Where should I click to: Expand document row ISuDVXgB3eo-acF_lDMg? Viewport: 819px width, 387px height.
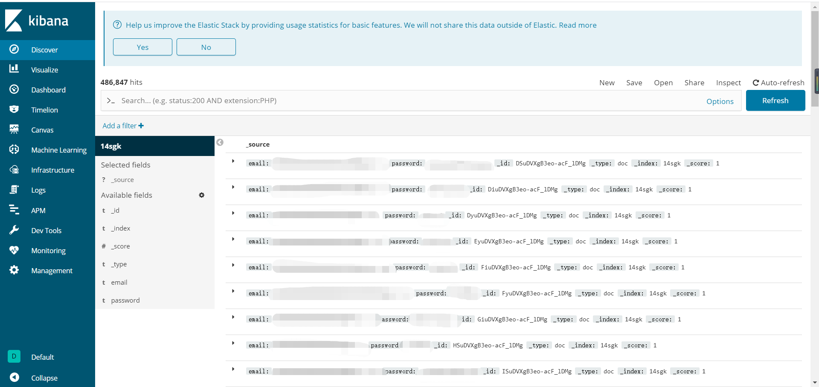pos(233,369)
